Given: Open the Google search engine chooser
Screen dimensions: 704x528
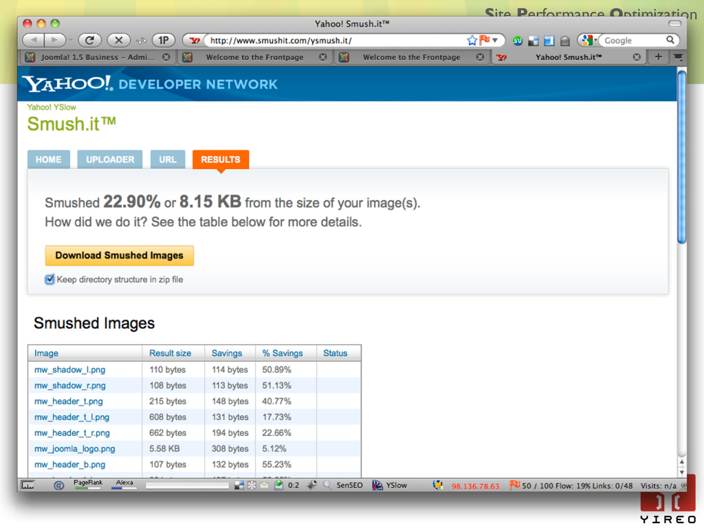Looking at the screenshot, I should (x=589, y=40).
